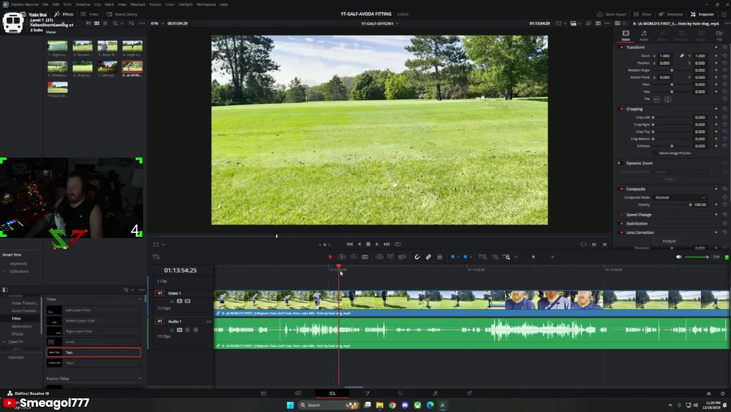Open the Composite Mode dropdown
Image resolution: width=731 pixels, height=412 pixels.
[680, 197]
